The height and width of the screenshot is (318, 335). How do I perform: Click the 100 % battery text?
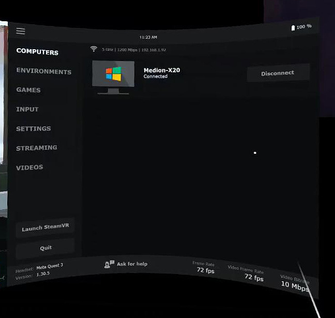pos(304,26)
